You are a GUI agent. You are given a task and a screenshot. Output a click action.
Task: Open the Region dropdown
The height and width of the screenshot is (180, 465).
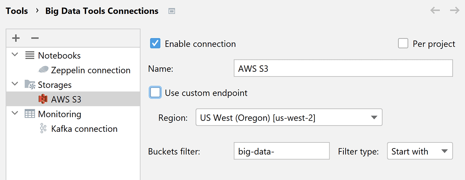pyautogui.click(x=289, y=117)
